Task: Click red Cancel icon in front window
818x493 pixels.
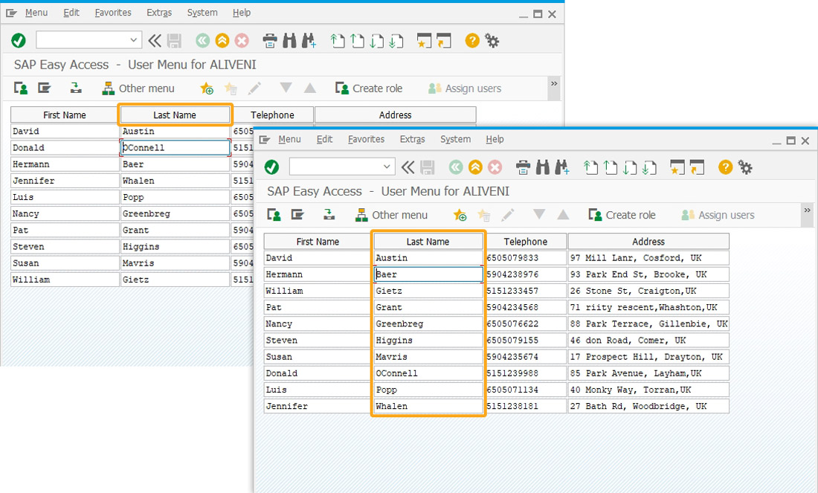Action: (495, 167)
